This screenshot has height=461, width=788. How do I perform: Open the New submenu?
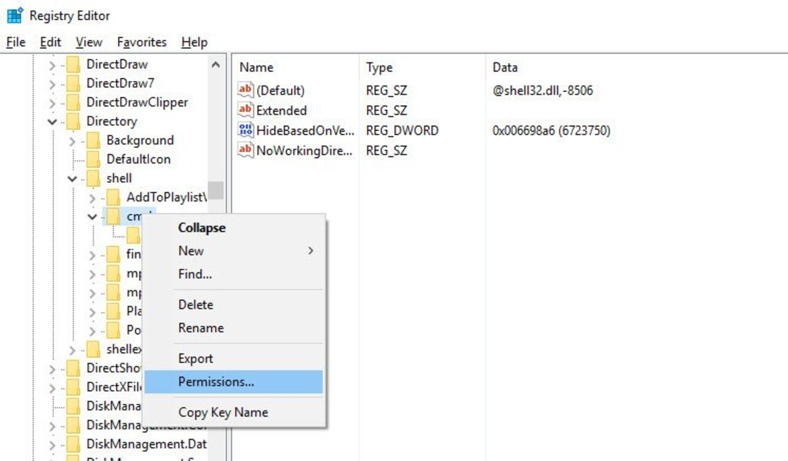(234, 251)
